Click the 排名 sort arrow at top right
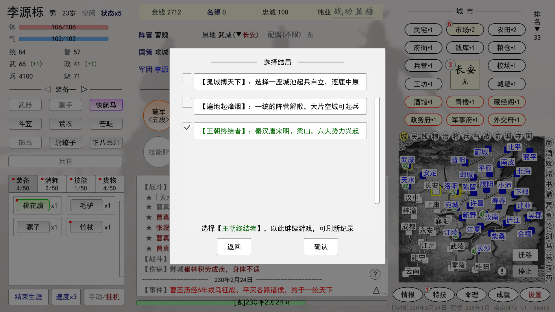 pos(537,29)
